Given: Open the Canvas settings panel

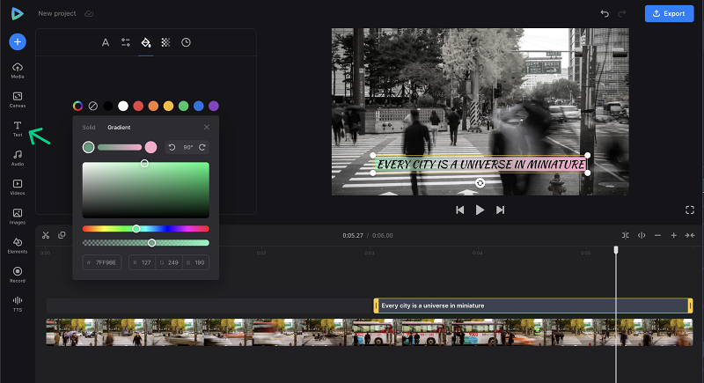Looking at the screenshot, I should 18,99.
